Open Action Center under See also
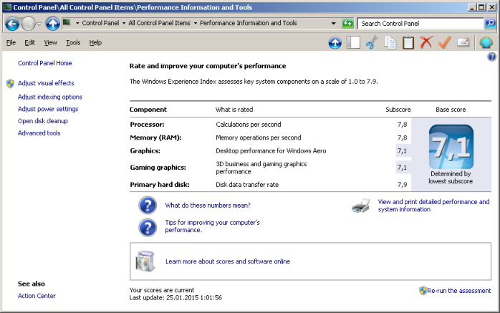This screenshot has width=500, height=313. 37,296
